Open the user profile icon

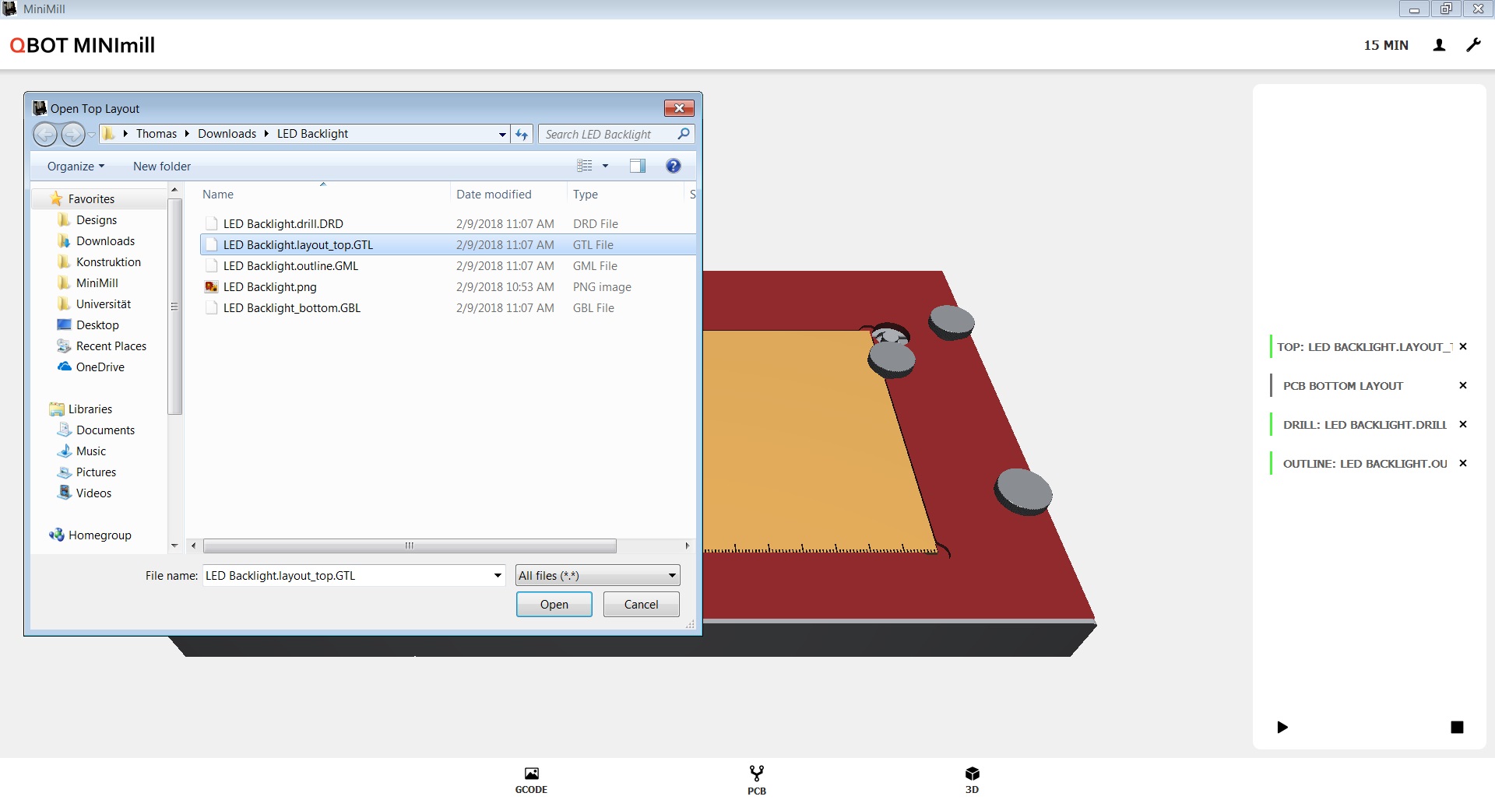tap(1439, 45)
